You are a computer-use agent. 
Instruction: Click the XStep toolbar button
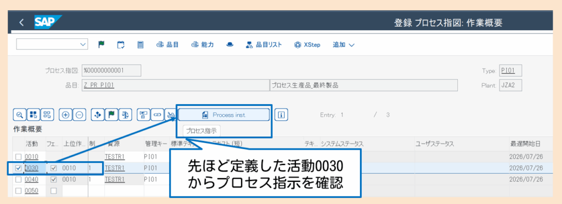[307, 45]
